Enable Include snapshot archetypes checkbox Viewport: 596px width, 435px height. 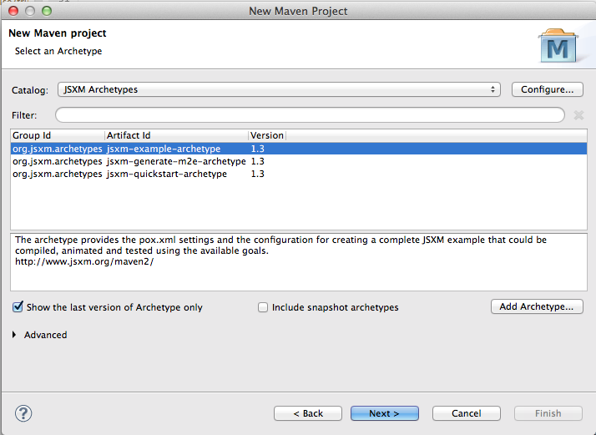tap(264, 307)
